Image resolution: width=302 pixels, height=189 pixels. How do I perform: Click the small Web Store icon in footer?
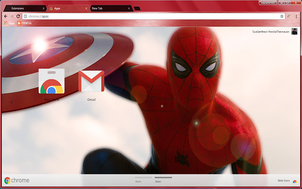pyautogui.click(x=294, y=181)
